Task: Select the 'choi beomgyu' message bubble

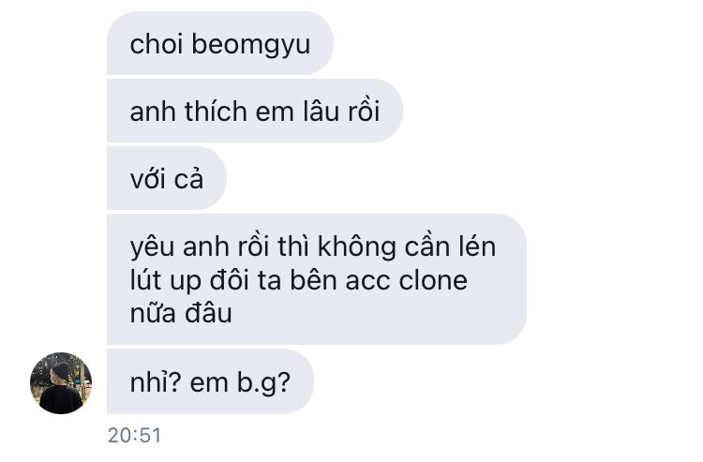Action: pos(220,43)
